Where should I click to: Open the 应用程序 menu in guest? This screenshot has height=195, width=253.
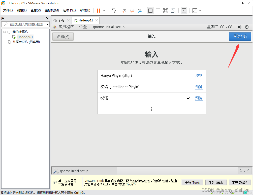[x=66, y=27]
